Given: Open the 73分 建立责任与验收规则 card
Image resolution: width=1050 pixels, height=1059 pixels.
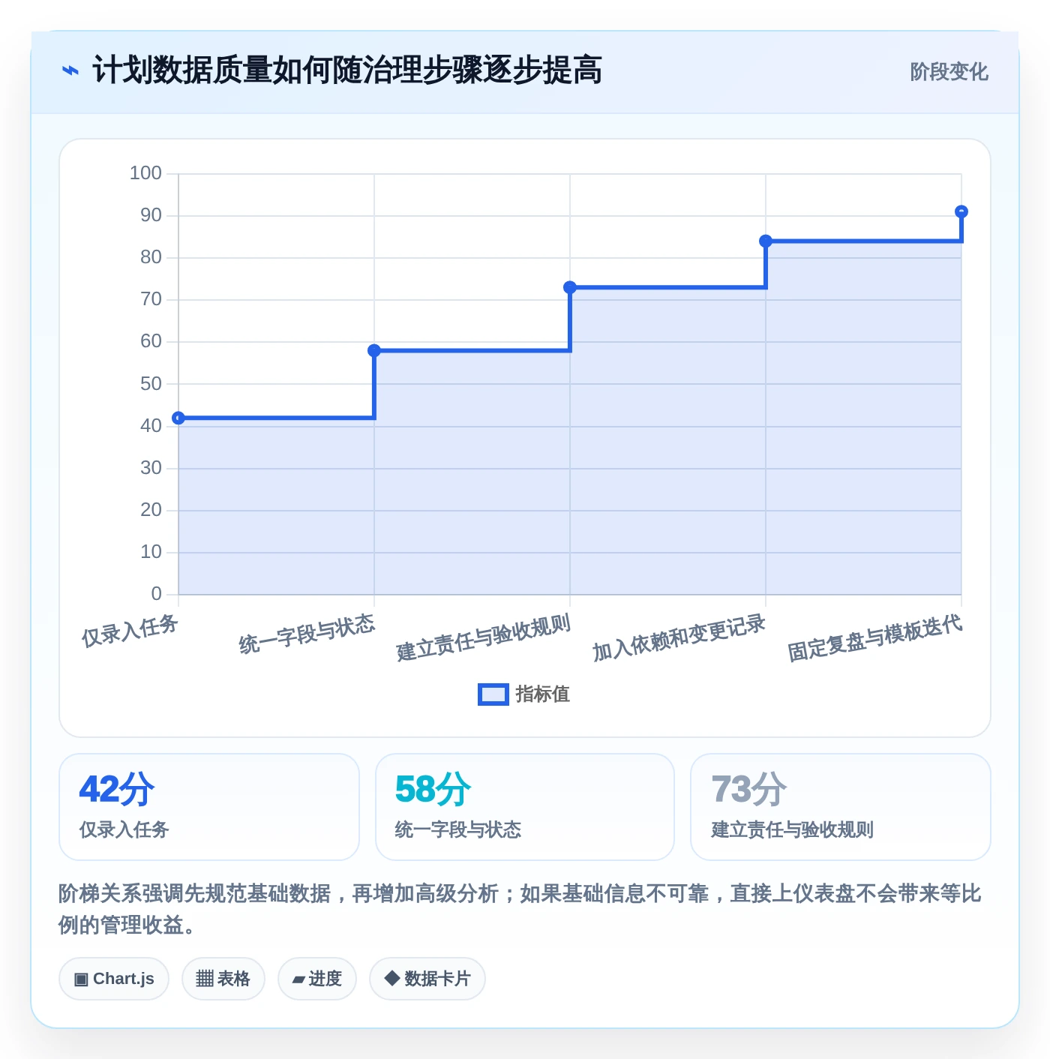Looking at the screenshot, I should click(x=841, y=807).
